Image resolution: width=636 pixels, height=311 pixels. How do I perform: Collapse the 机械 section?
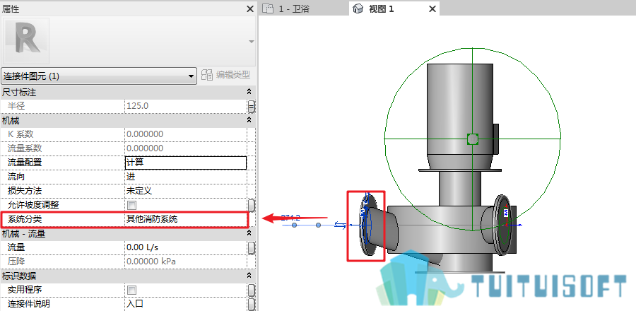click(249, 120)
